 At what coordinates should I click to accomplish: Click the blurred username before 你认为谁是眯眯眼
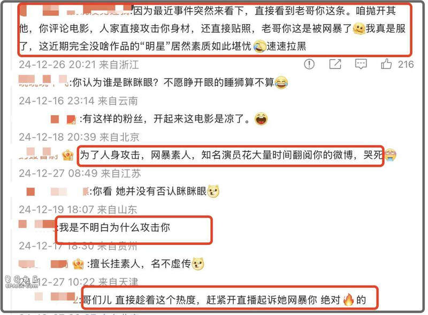[43, 81]
